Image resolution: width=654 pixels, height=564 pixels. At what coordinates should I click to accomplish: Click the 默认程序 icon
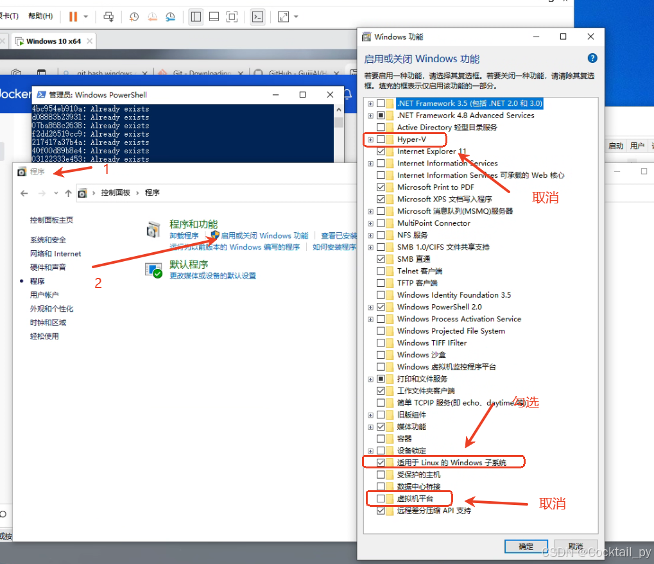(153, 270)
